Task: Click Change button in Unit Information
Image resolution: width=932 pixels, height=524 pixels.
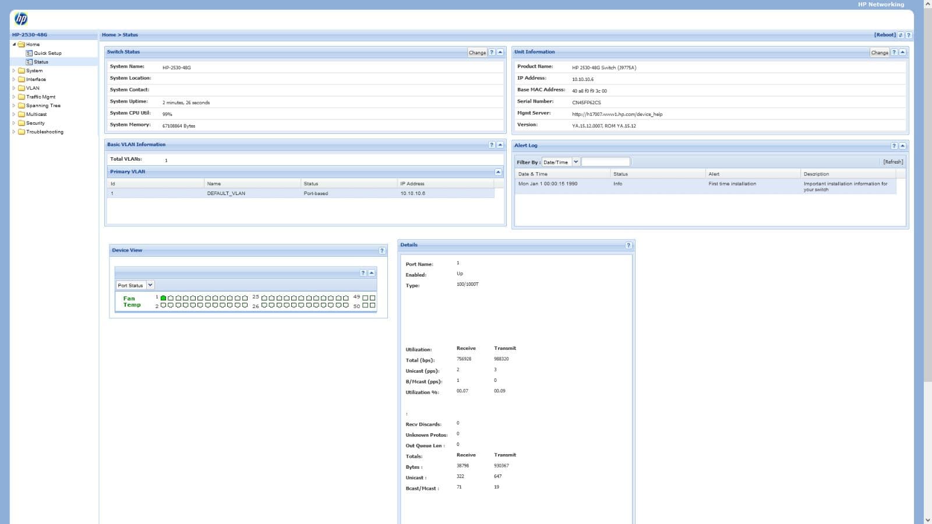Action: (x=879, y=52)
